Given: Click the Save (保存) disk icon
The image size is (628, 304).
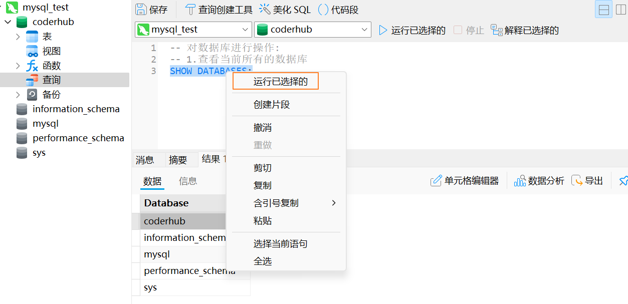Looking at the screenshot, I should click(141, 10).
